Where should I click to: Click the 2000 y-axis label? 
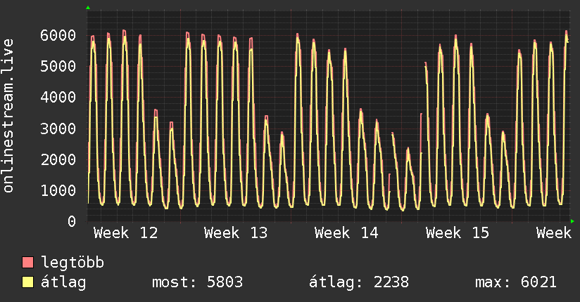(x=58, y=159)
